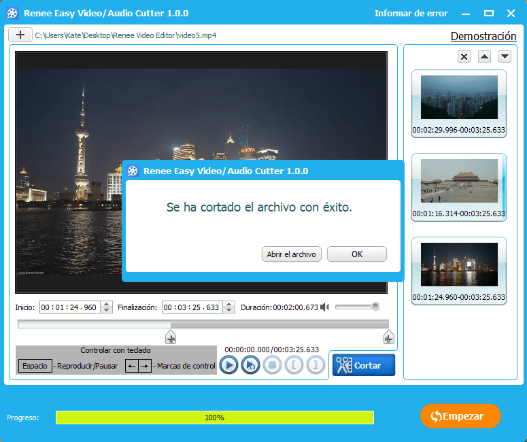
Task: Click the start cut marker on timeline
Action: click(171, 337)
